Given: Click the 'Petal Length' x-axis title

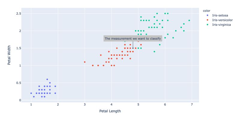Looking at the screenshot, I should (110, 111).
